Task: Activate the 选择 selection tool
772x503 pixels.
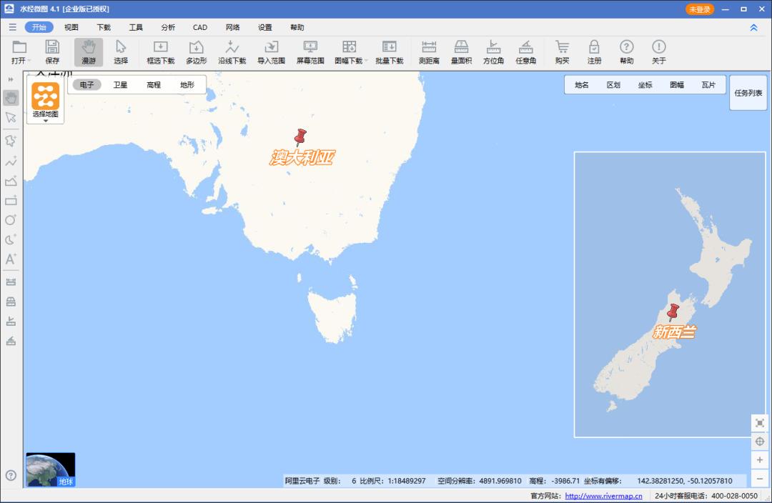Action: click(x=122, y=51)
